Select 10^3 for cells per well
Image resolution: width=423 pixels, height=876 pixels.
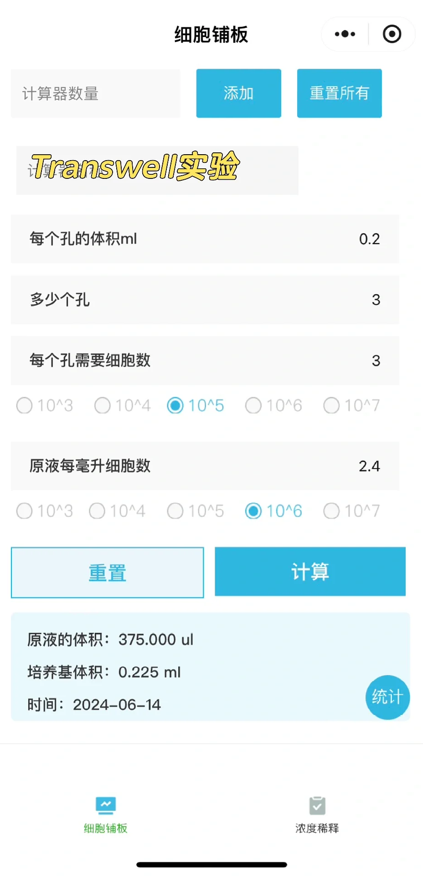[x=45, y=405]
